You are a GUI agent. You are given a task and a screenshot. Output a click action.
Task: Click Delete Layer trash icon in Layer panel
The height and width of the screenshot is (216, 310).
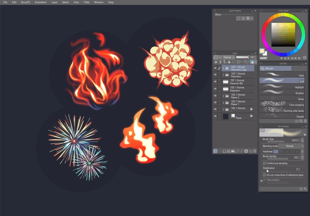pyautogui.click(x=255, y=151)
